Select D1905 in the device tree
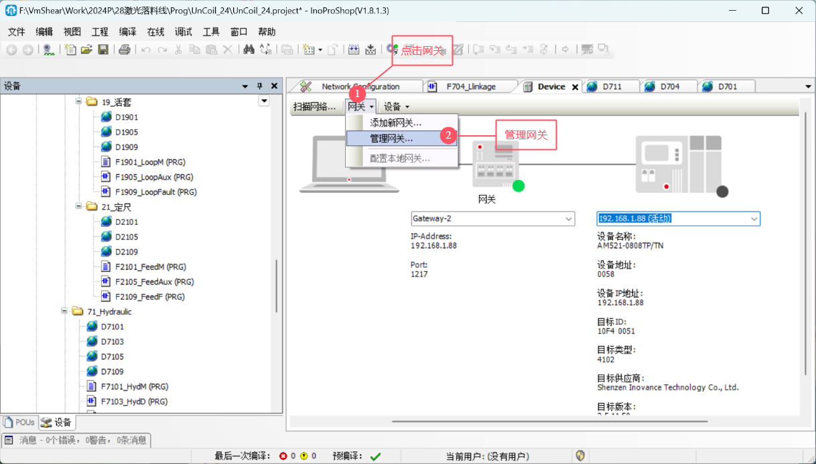Screen dimensions: 816x464 coord(119,132)
